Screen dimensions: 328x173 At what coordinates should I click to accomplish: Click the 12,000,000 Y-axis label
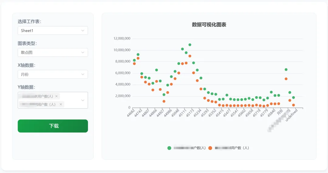122,39
